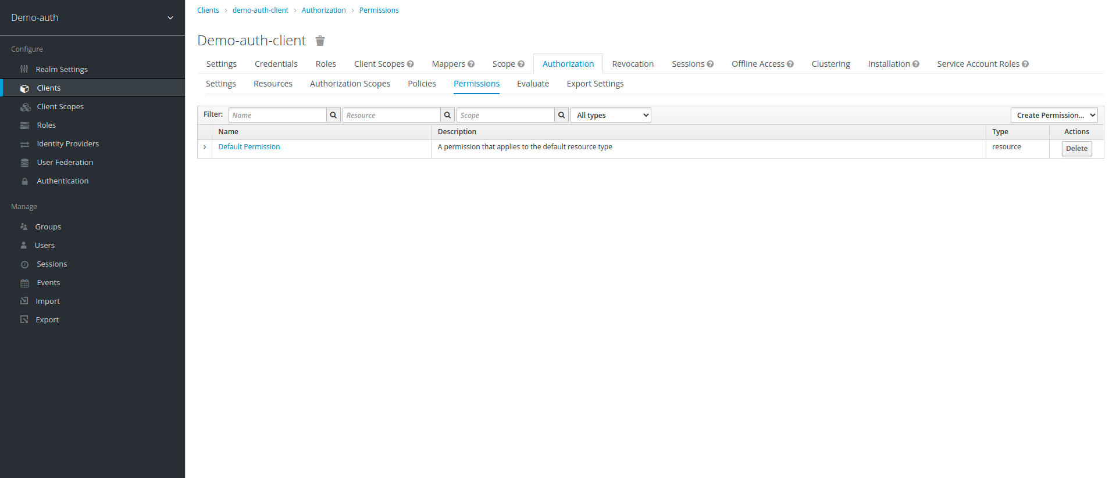
Task: Click the Name filter search magnifier icon
Action: (x=333, y=115)
